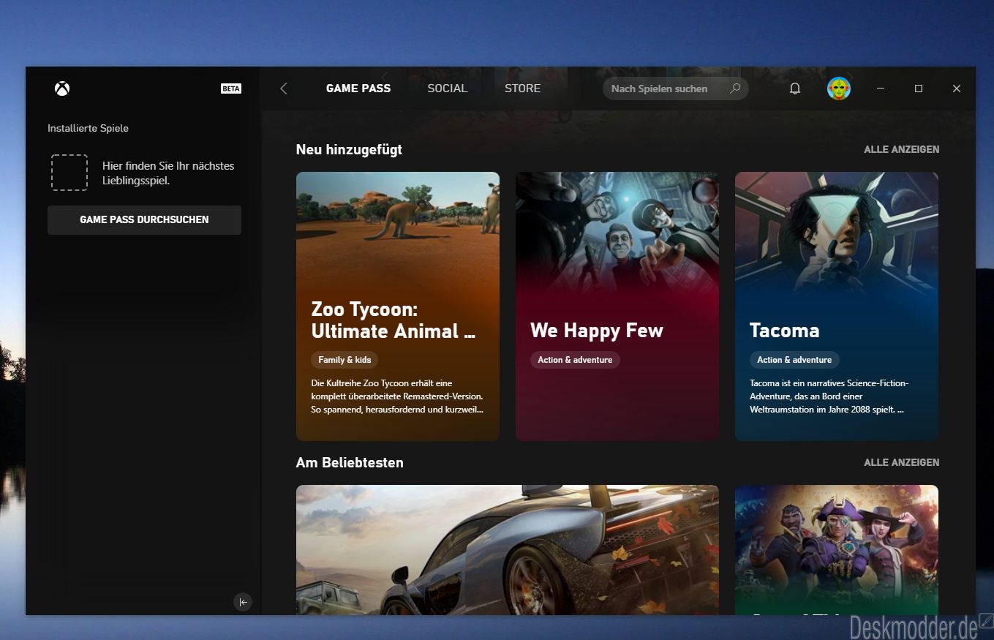Image resolution: width=994 pixels, height=640 pixels.
Task: Open the Tacoma game card
Action: 837,306
